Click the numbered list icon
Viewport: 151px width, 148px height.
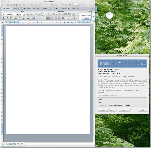tap(54, 14)
